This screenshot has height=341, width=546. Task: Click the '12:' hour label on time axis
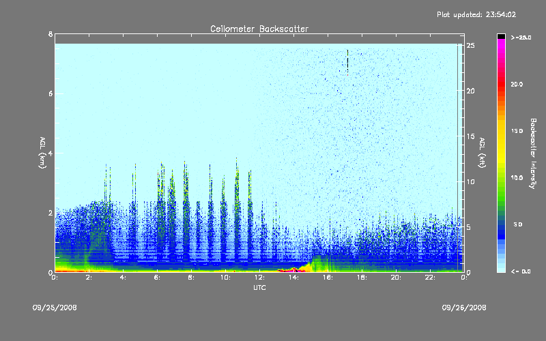259,278
